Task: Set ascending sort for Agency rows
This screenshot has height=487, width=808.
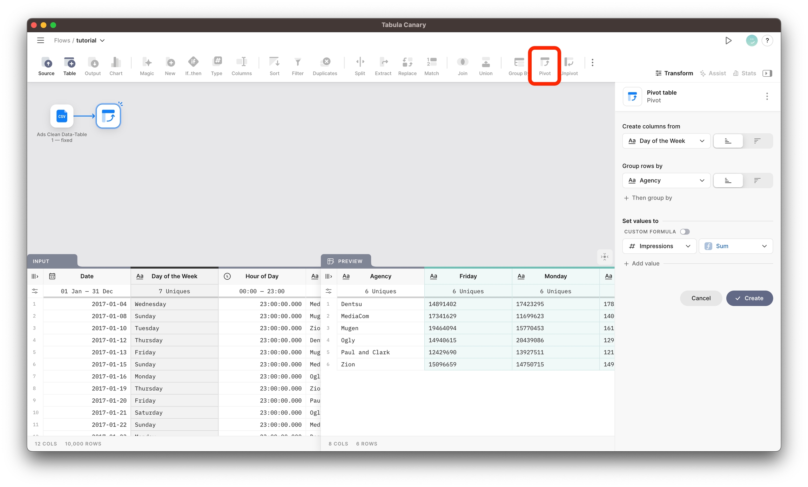Action: point(728,180)
